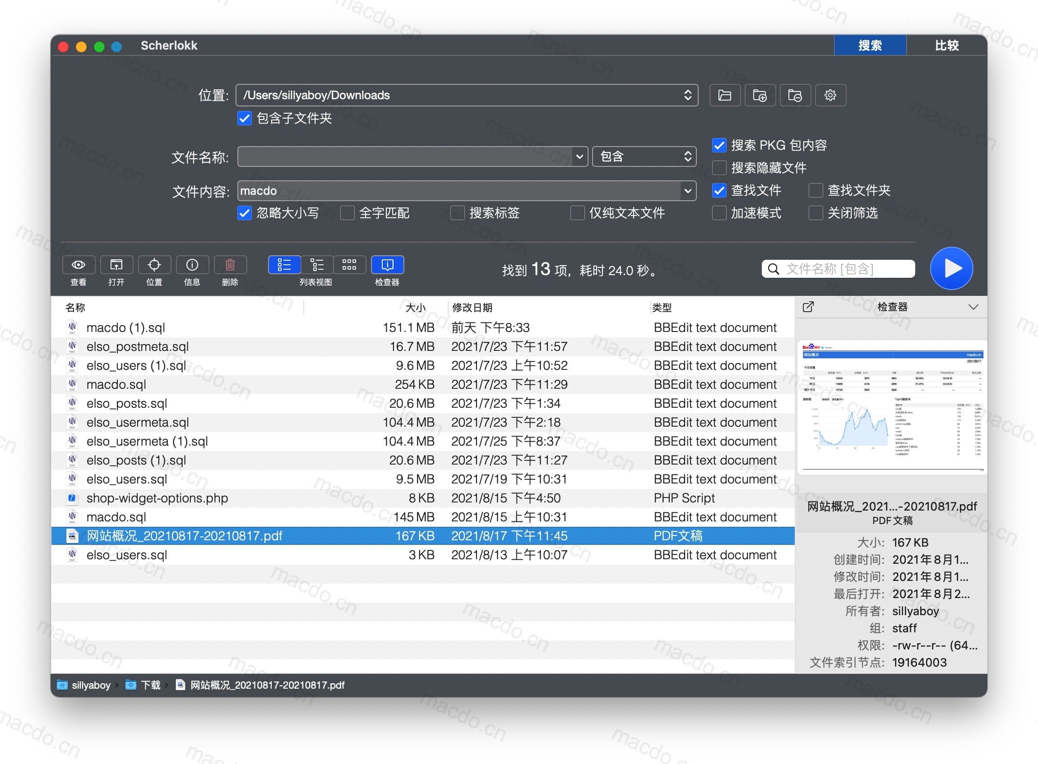Sort by the 修改日期 column header
This screenshot has width=1038, height=764.
472,308
